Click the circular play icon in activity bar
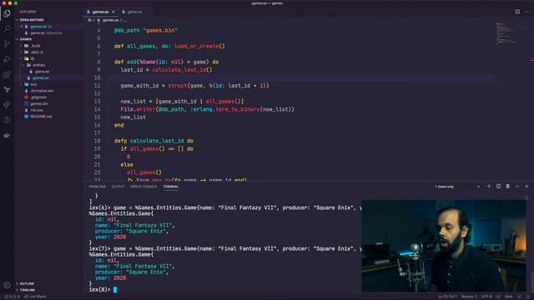The width and height of the screenshot is (534, 300). click(7, 120)
